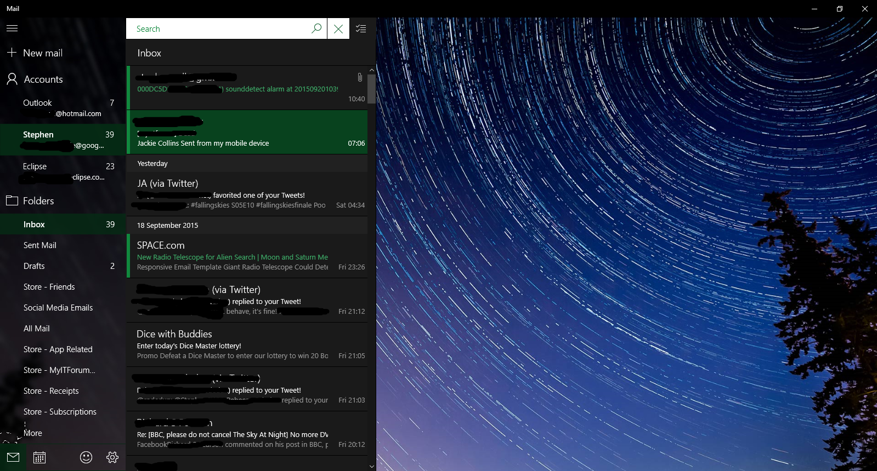This screenshot has height=471, width=877.
Task: Click the Accounts label
Action: pos(43,79)
